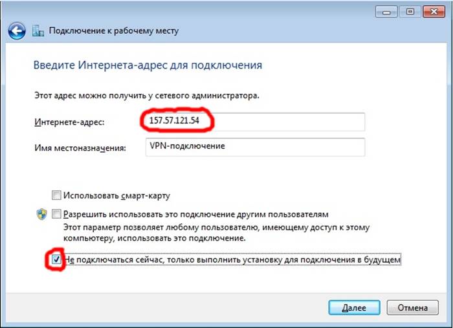Click the Интернете-адрес label
Viewport: 453px width, 328px height.
coord(69,122)
